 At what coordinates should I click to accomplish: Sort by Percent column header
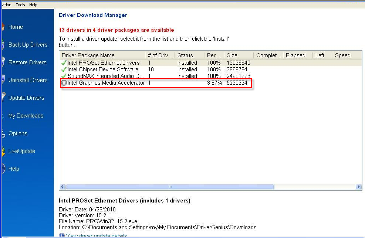click(x=214, y=55)
